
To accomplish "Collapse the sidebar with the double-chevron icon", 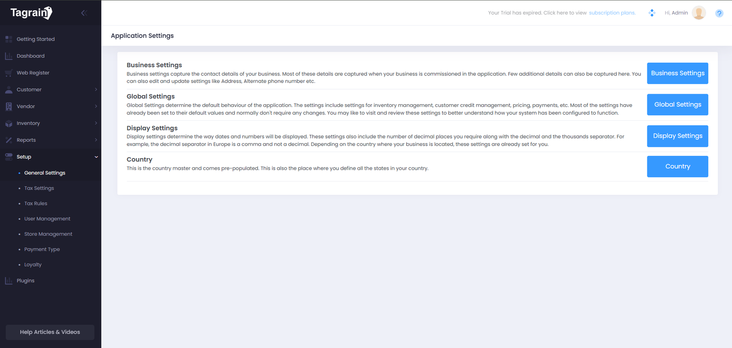I will click(x=84, y=13).
